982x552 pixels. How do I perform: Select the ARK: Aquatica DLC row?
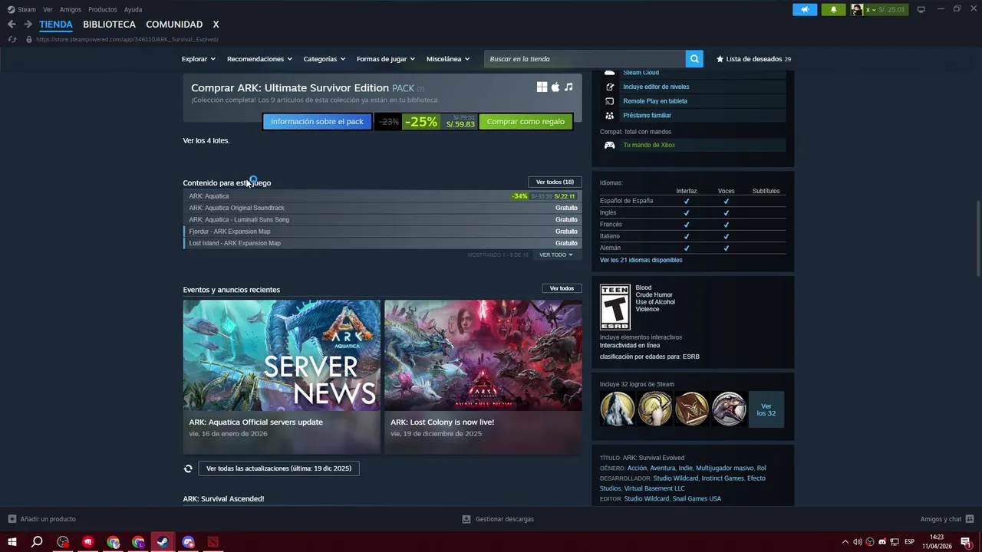click(382, 196)
